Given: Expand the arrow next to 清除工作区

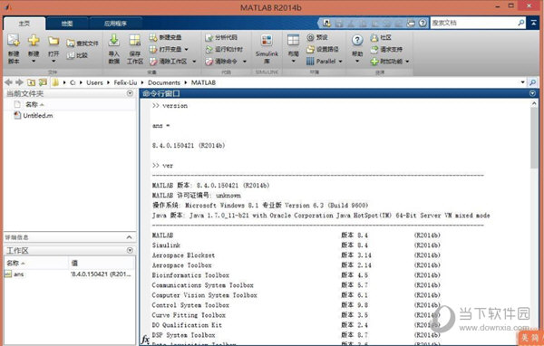Looking at the screenshot, I should [194, 62].
